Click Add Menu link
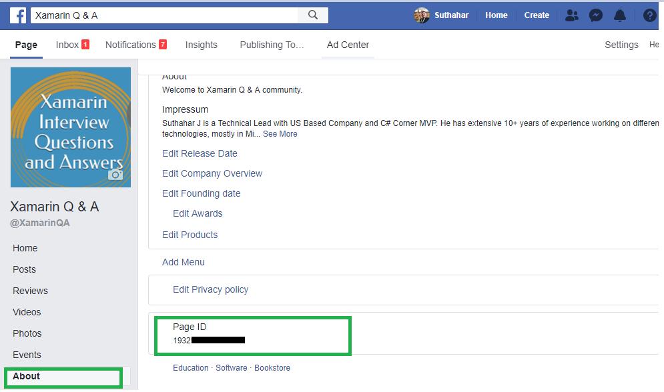Screen dimensions: 664x392 pos(184,262)
